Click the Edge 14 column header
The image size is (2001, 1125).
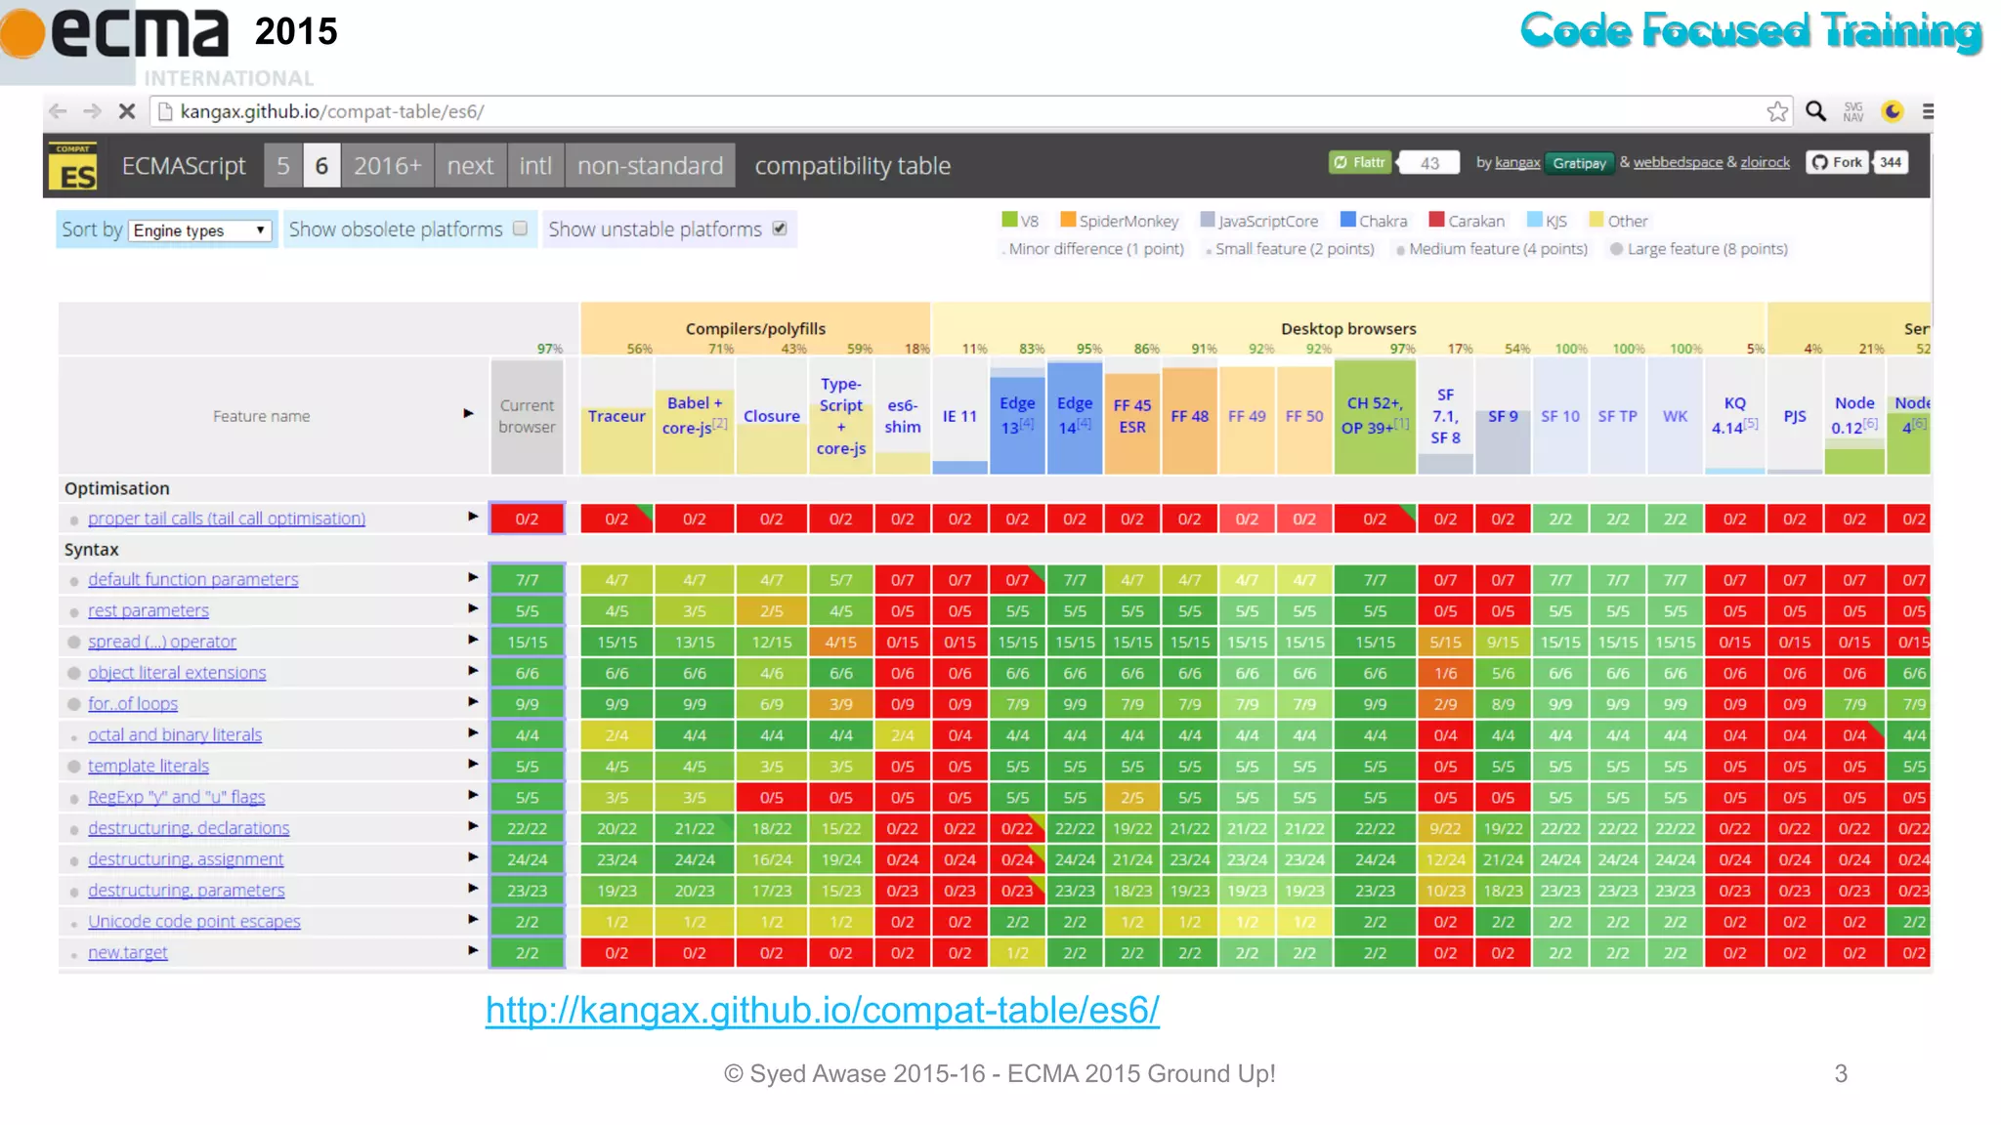(1075, 416)
